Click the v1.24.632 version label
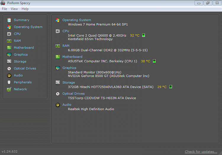This screenshot has width=222, height=155. pos(9,151)
